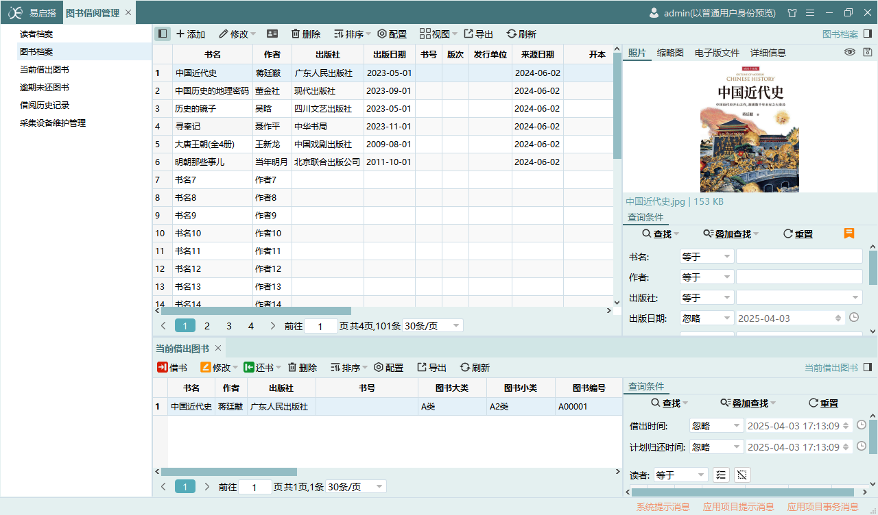Image resolution: width=878 pixels, height=515 pixels.
Task: Click the green 还书 (return book) button
Action: (x=262, y=368)
